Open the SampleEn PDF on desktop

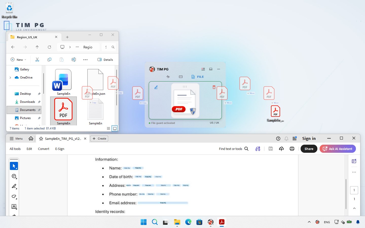coord(275,114)
